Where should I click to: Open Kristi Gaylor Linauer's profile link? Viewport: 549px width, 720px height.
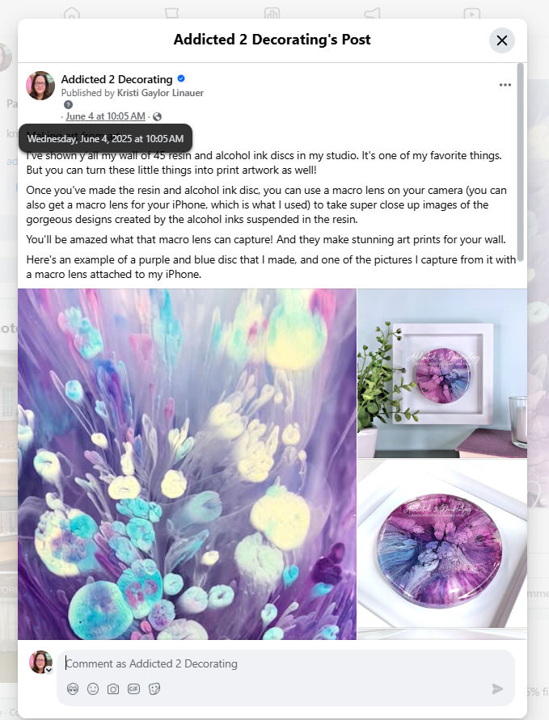click(x=160, y=93)
